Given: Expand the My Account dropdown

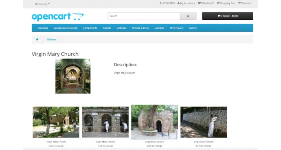Looking at the screenshot, I should pyautogui.click(x=186, y=3).
